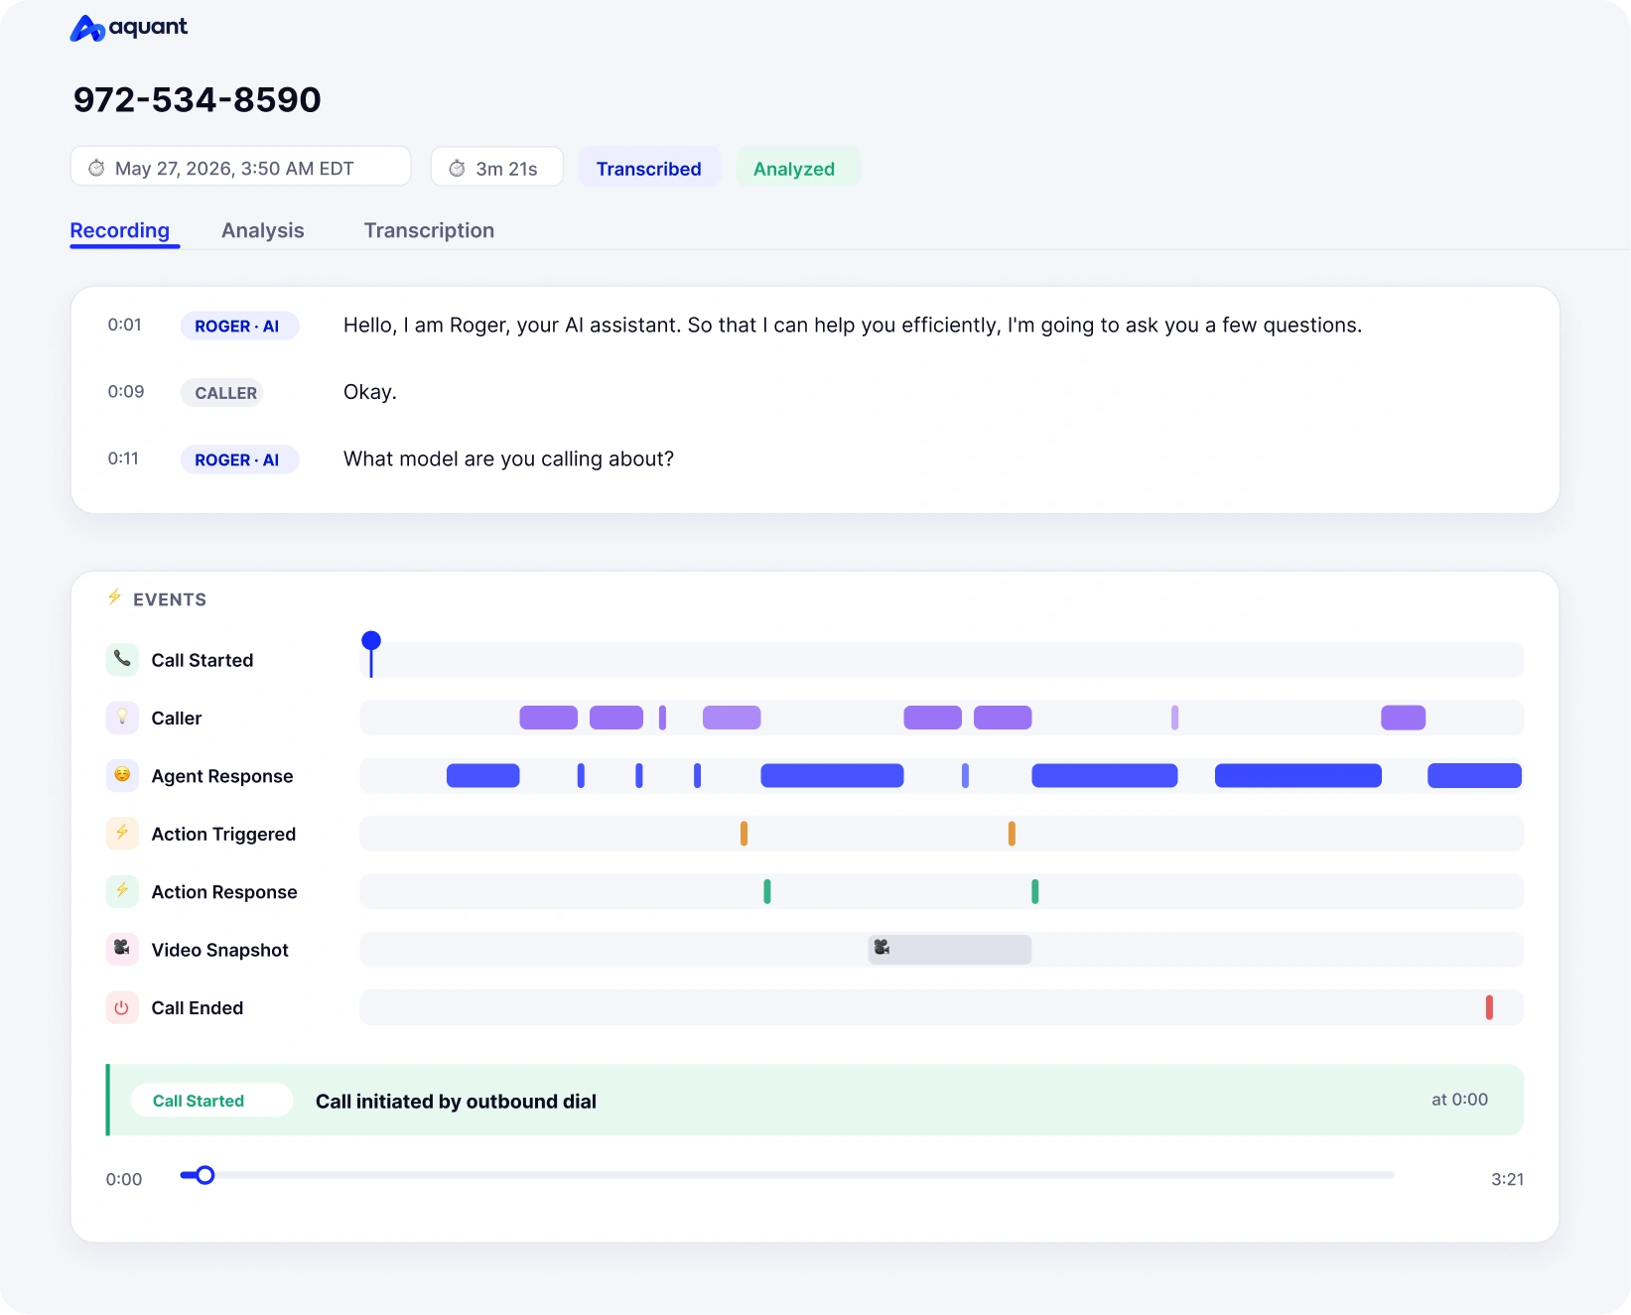Click the first purple Caller segment

[549, 718]
